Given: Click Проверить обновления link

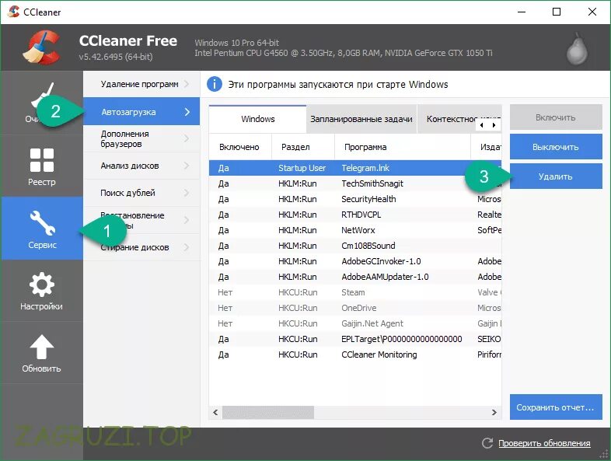Looking at the screenshot, I should pyautogui.click(x=544, y=443).
